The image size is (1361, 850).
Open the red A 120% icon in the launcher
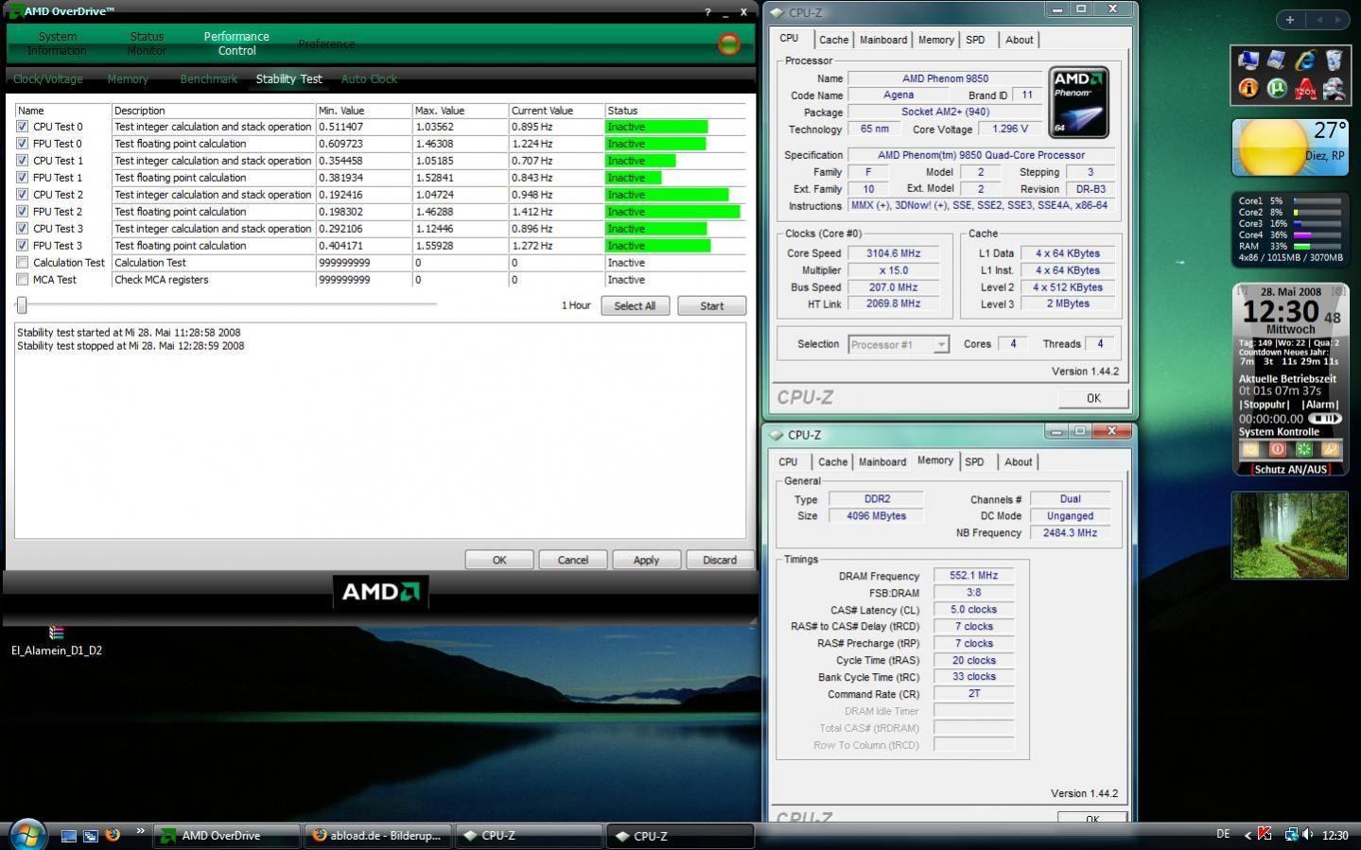tap(1305, 89)
